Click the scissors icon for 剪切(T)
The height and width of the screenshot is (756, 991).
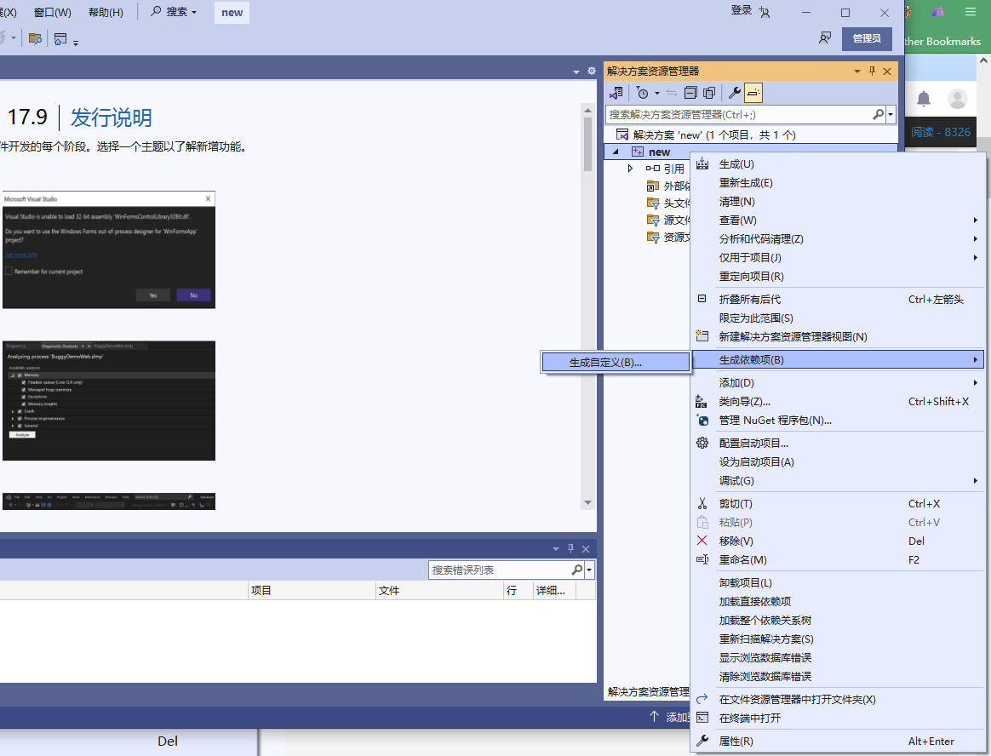click(x=702, y=503)
